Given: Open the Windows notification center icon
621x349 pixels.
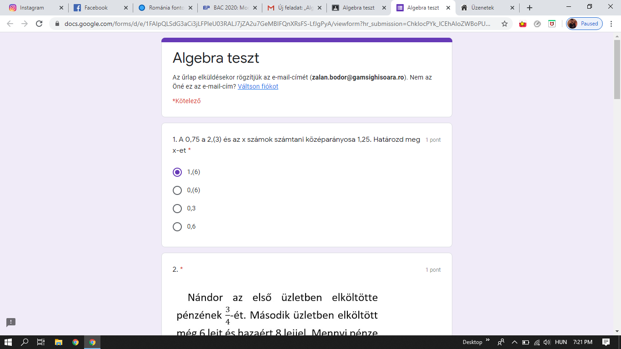Looking at the screenshot, I should pyautogui.click(x=606, y=342).
